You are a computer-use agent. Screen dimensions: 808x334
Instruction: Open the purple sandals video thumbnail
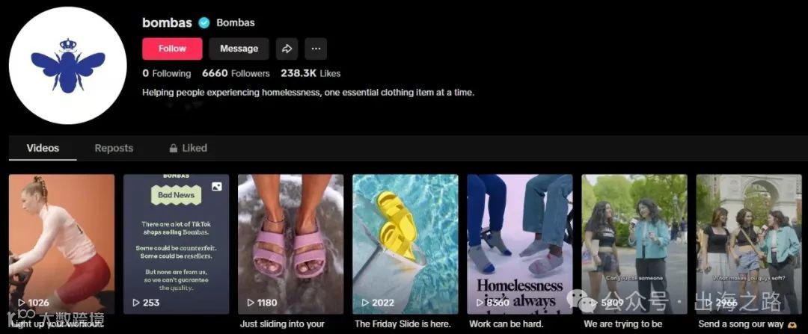point(290,244)
